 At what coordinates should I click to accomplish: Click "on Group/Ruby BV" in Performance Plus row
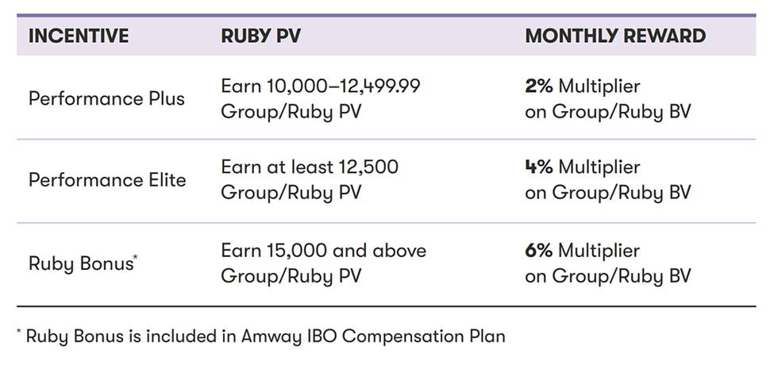[607, 111]
